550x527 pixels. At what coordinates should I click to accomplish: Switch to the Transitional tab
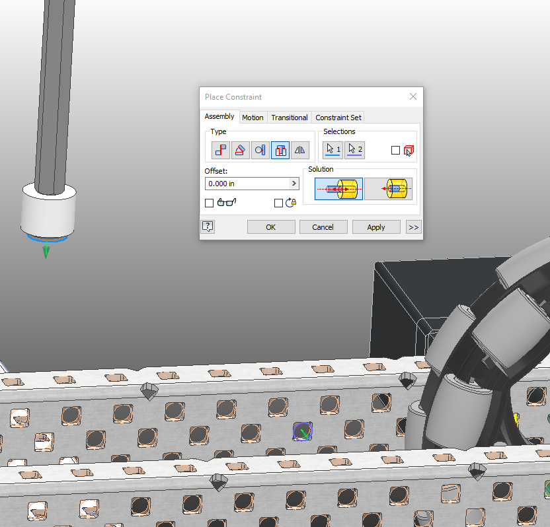tap(290, 118)
